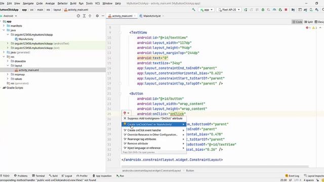Expand the java (generated) folder

(4, 52)
